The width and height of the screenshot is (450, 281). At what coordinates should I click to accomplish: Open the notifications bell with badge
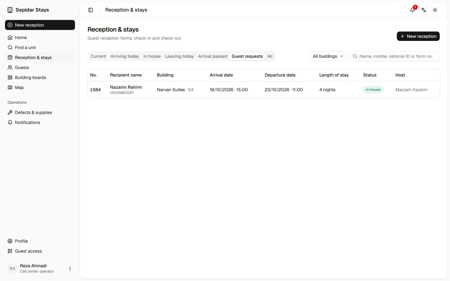coord(412,10)
